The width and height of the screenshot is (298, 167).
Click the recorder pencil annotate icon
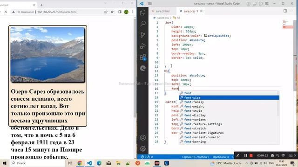pyautogui.click(x=238, y=155)
